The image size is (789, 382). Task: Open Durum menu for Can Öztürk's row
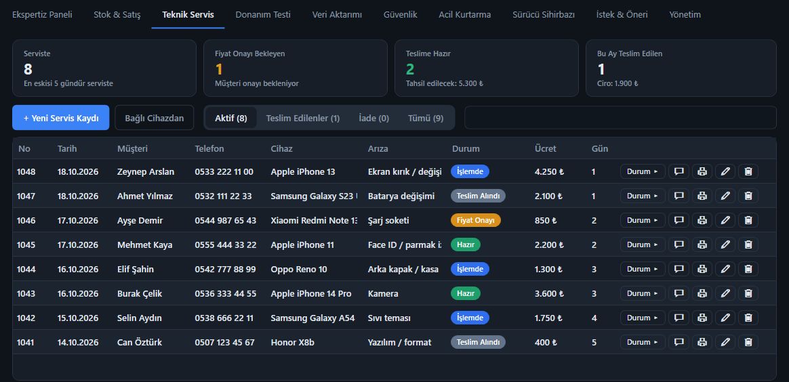tap(643, 342)
